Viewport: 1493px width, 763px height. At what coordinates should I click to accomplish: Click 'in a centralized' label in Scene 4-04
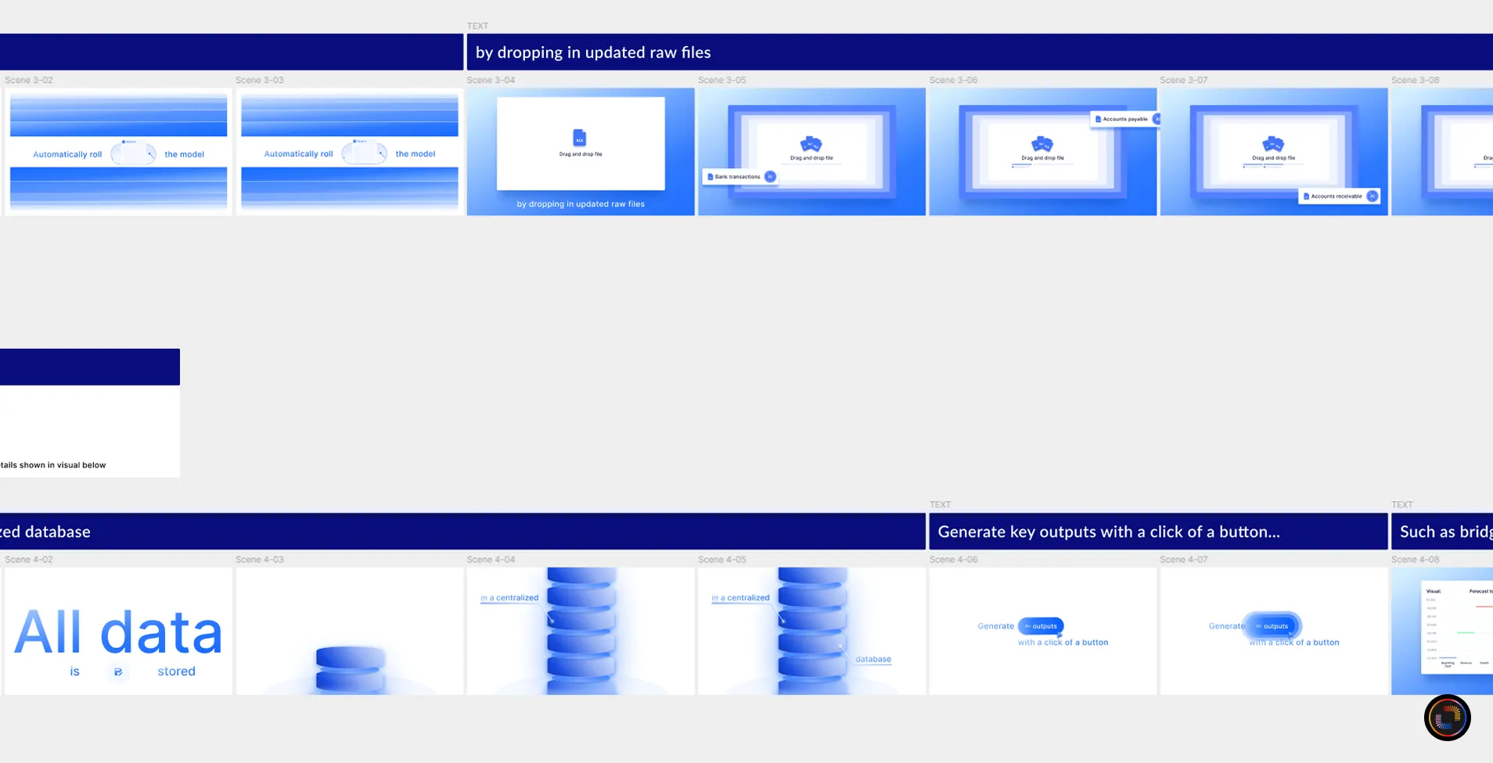(x=509, y=598)
